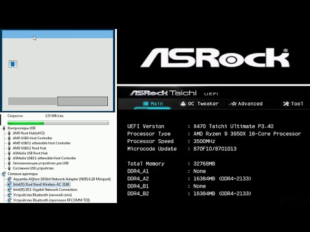Click the outlined focused button in the gray dialog

83,101
